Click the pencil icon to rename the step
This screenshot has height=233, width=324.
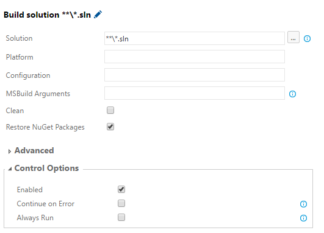[x=98, y=15]
